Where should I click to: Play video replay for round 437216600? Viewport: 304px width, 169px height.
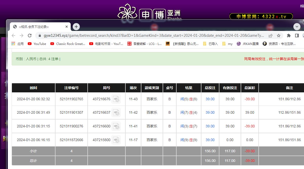coord(116,126)
